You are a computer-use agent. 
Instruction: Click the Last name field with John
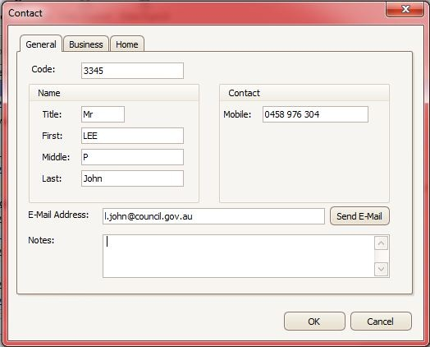coord(132,178)
